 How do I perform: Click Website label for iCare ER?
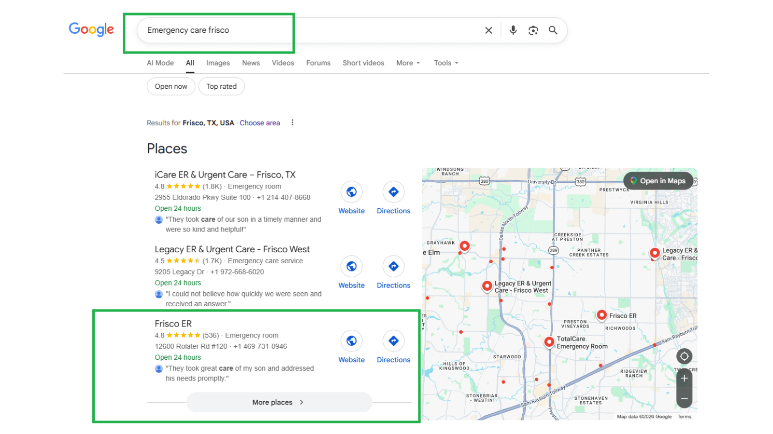click(352, 211)
